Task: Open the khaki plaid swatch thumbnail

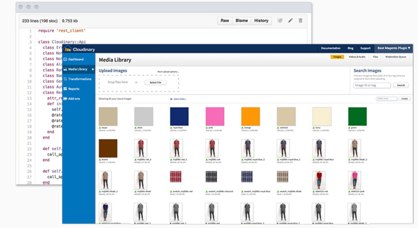Action: click(283, 177)
